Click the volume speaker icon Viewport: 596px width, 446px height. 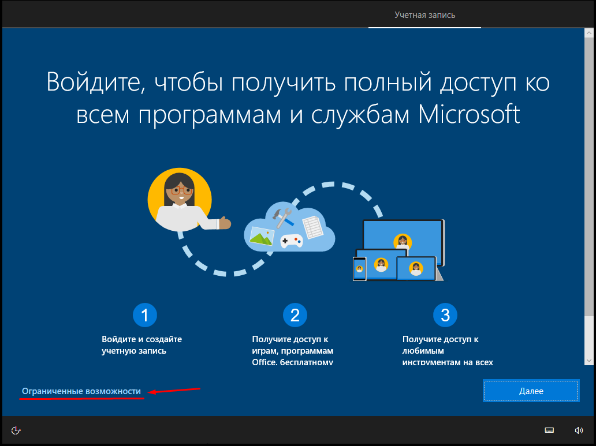point(579,430)
